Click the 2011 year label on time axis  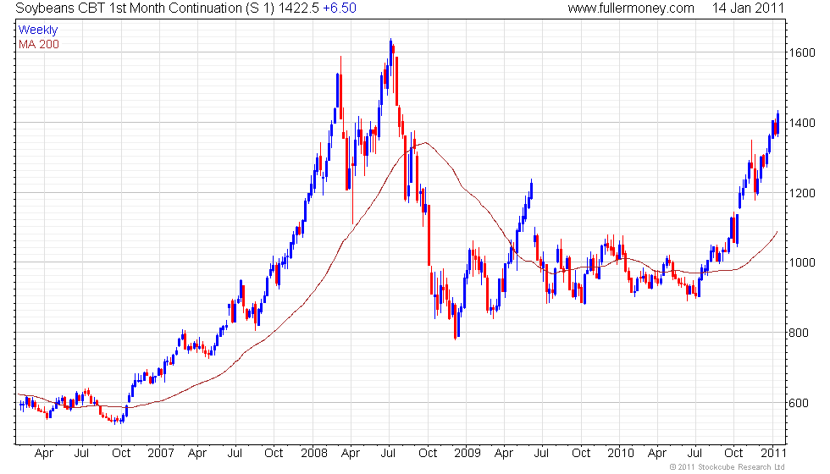[773, 454]
